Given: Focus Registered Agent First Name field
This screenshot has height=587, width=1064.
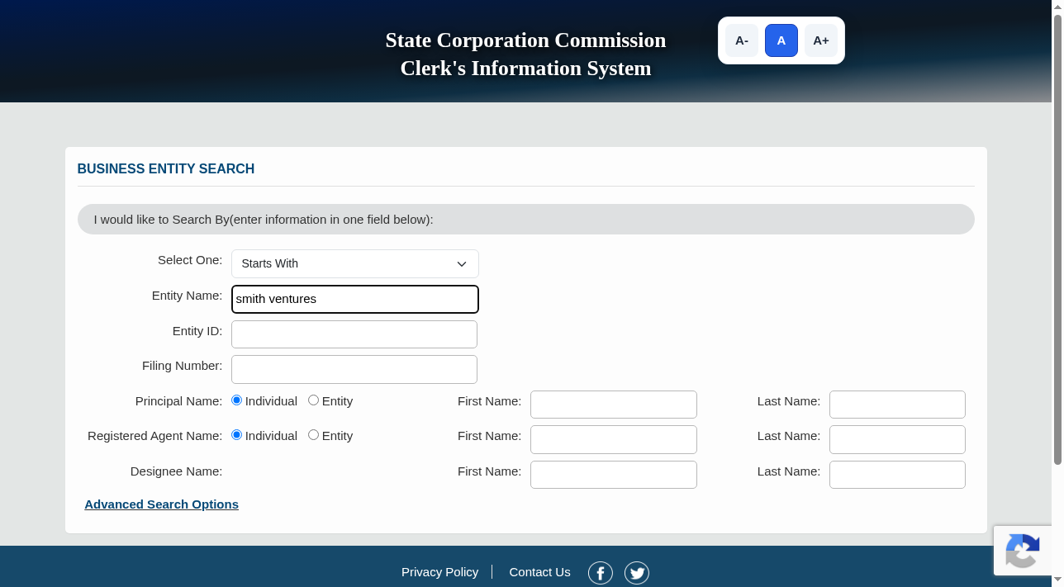Looking at the screenshot, I should (x=614, y=439).
